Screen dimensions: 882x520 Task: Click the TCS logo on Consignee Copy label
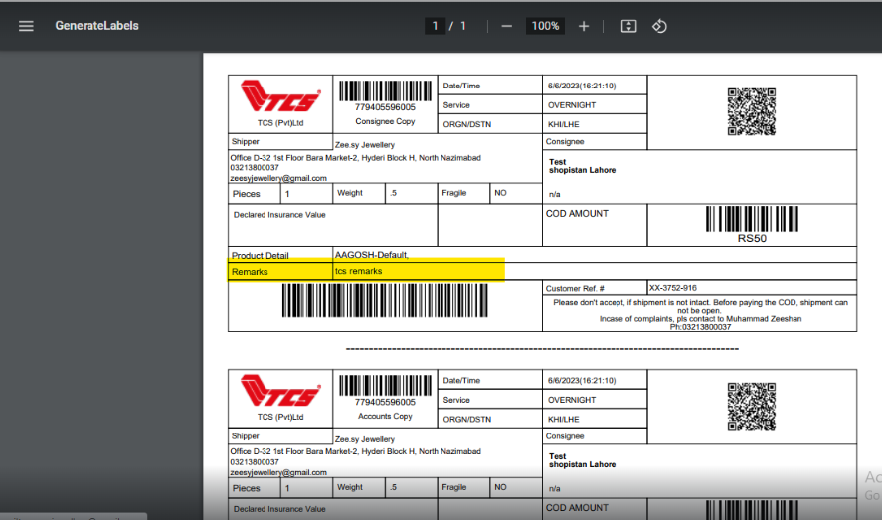pos(280,99)
